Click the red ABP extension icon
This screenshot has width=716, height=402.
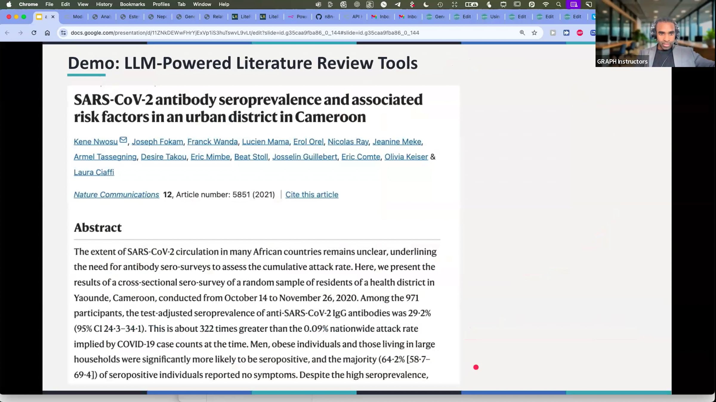click(580, 33)
